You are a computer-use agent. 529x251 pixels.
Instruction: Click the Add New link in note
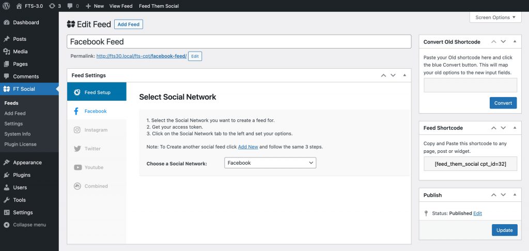[248, 147]
